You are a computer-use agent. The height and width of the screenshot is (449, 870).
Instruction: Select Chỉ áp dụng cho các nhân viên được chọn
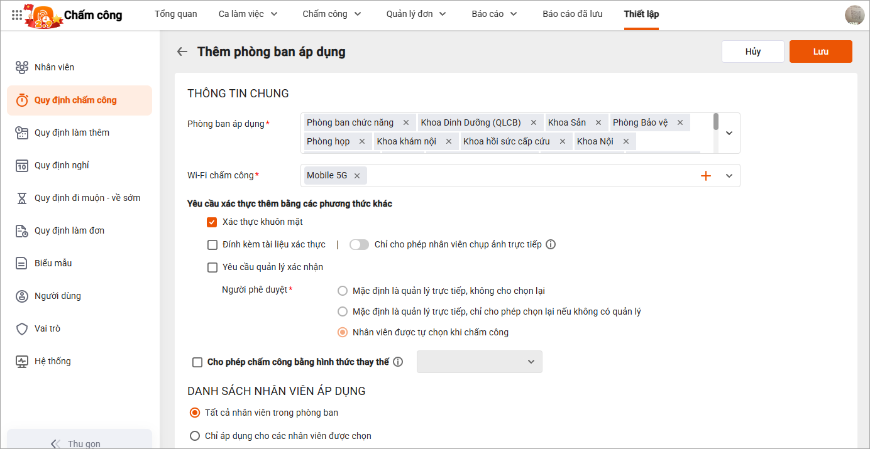coord(195,435)
